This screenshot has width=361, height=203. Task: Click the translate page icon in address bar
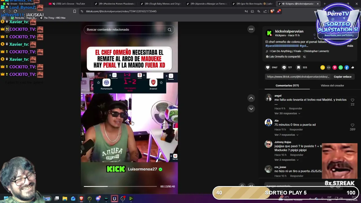pos(259,11)
